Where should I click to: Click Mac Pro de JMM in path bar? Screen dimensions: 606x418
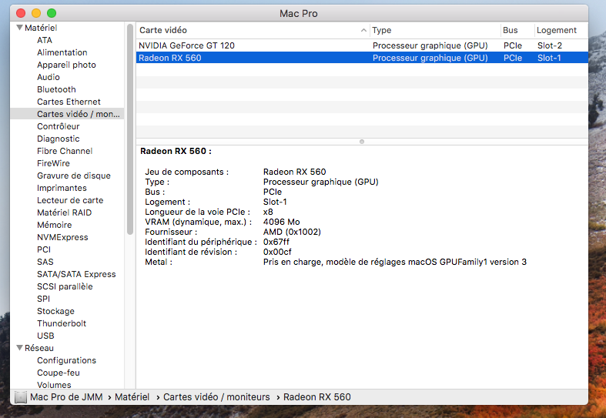[66, 397]
